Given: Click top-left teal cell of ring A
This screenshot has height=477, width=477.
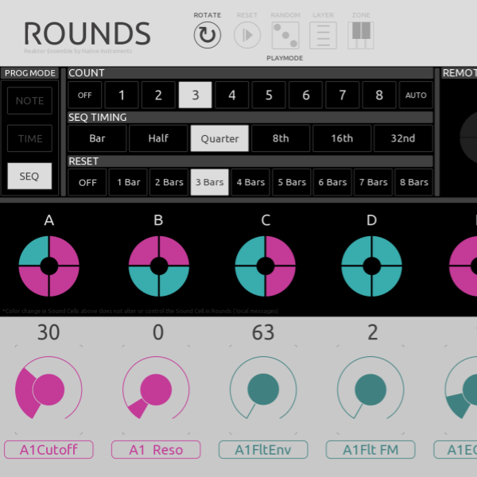Looking at the screenshot, I should tap(35, 252).
